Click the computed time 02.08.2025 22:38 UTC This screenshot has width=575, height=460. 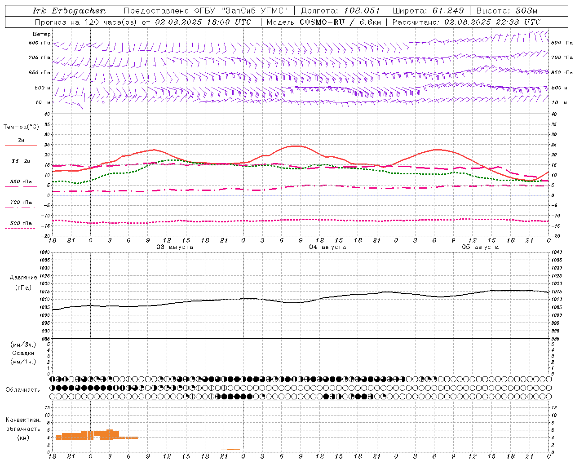pos(492,22)
